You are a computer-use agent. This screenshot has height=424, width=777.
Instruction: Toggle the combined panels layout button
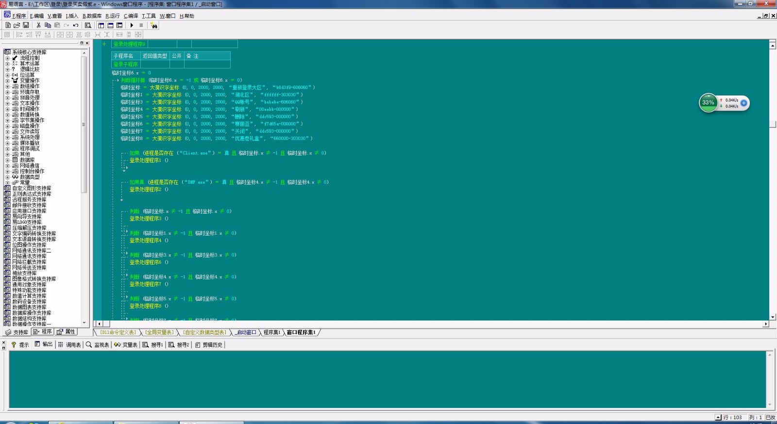click(x=119, y=25)
